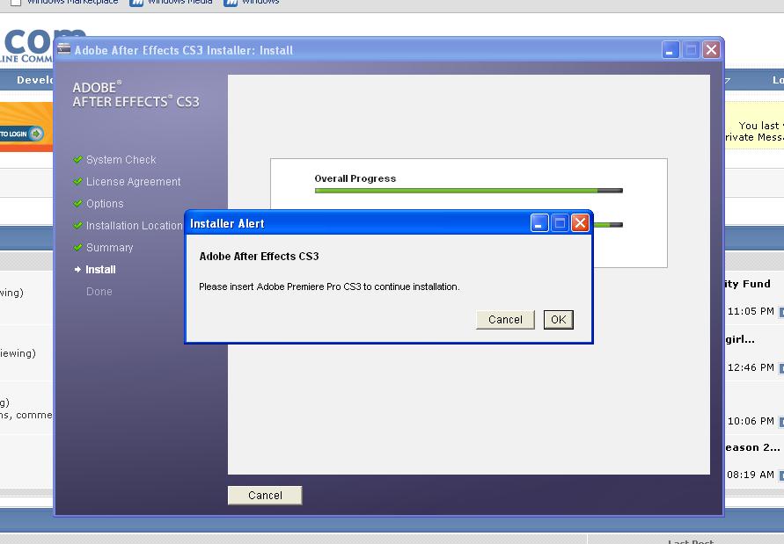
Task: Select the Installation Location step
Action: (134, 226)
